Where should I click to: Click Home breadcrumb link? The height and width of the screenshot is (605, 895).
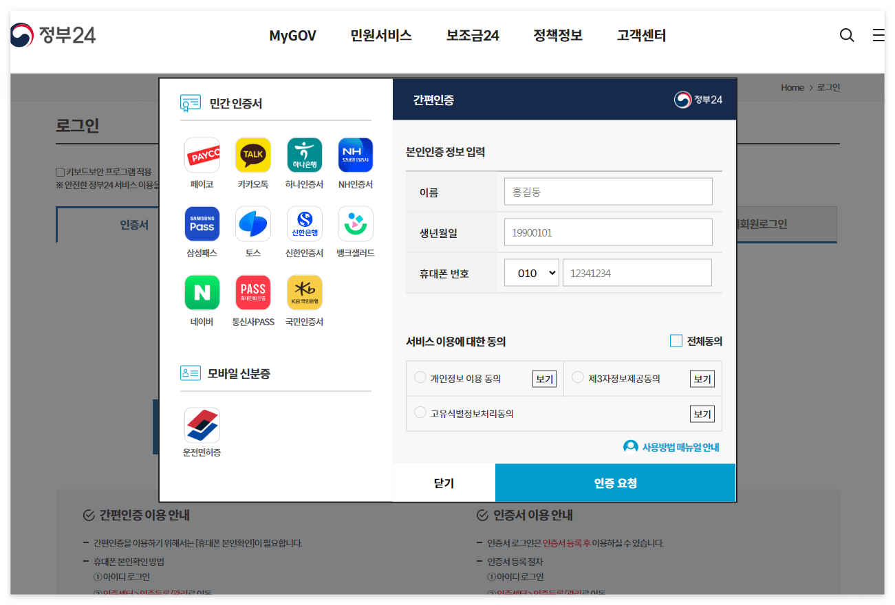792,87
